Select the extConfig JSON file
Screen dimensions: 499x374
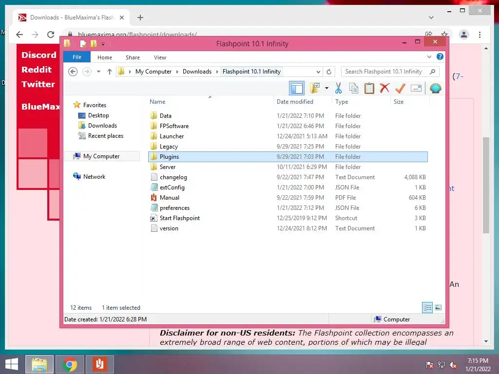288,187
